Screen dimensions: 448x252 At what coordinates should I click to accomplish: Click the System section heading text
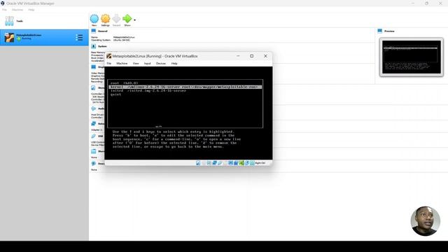[102, 46]
